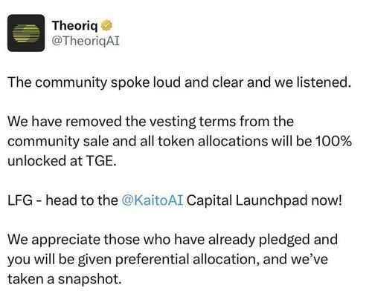The image size is (372, 302).
Task: Click the text "unlocked at TGE."
Action: 62,161
